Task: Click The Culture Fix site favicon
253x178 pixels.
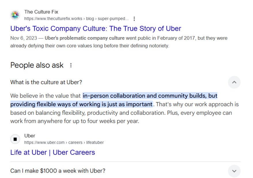Action: pos(15,15)
